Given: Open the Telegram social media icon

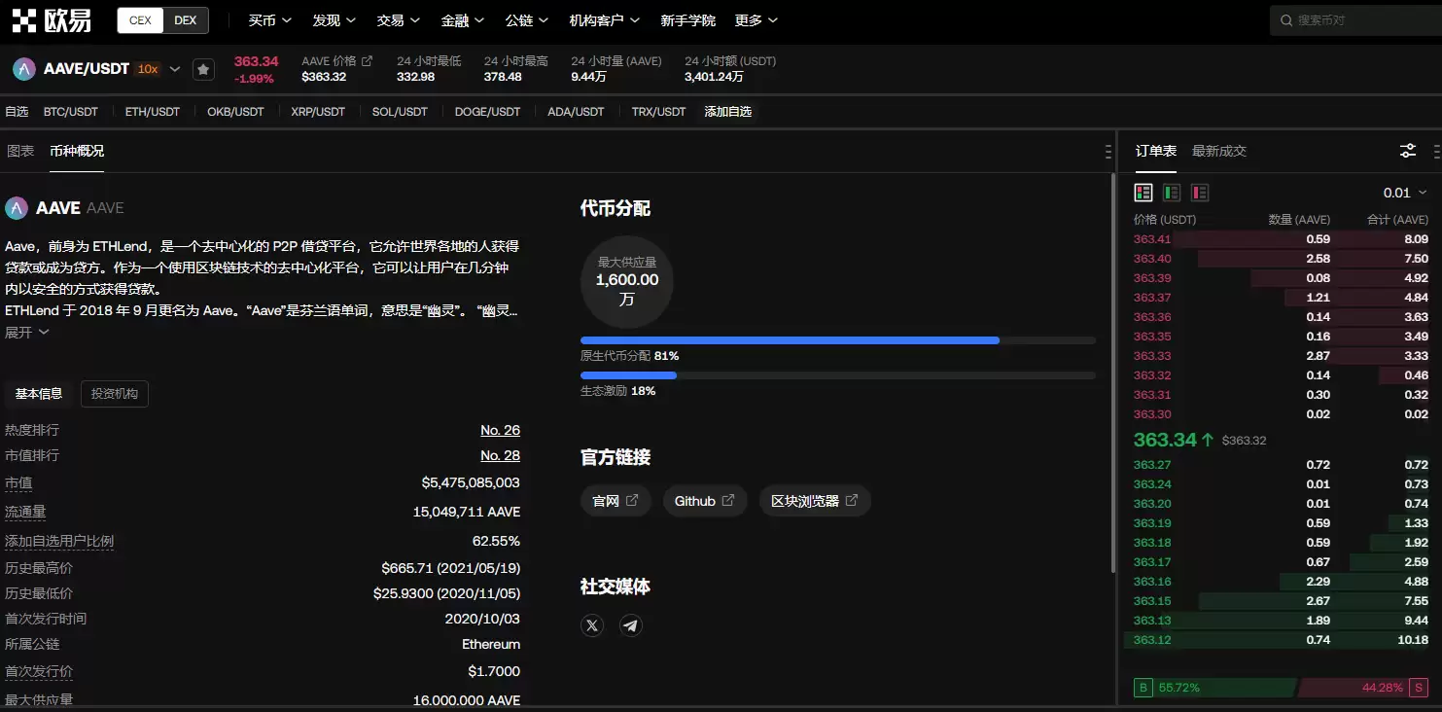Looking at the screenshot, I should click(x=631, y=625).
